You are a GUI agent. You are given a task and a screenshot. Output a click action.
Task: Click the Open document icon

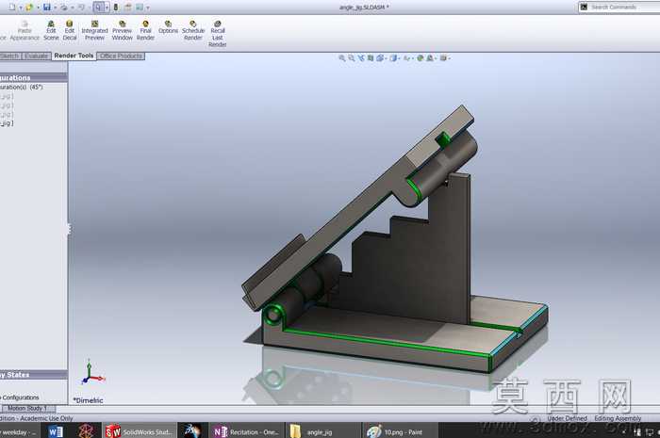click(x=29, y=8)
